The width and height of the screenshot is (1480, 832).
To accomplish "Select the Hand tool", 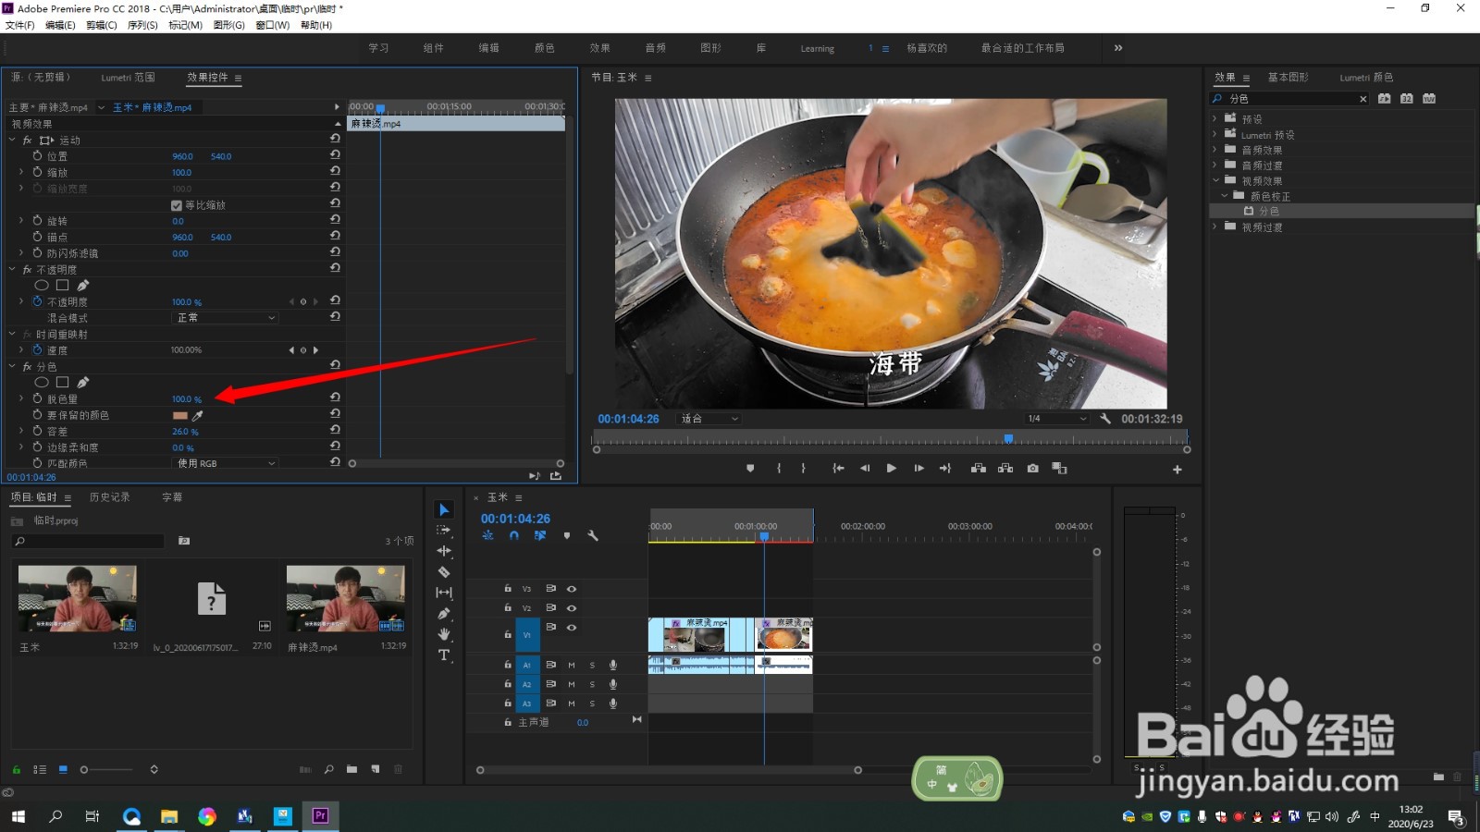I will (444, 634).
